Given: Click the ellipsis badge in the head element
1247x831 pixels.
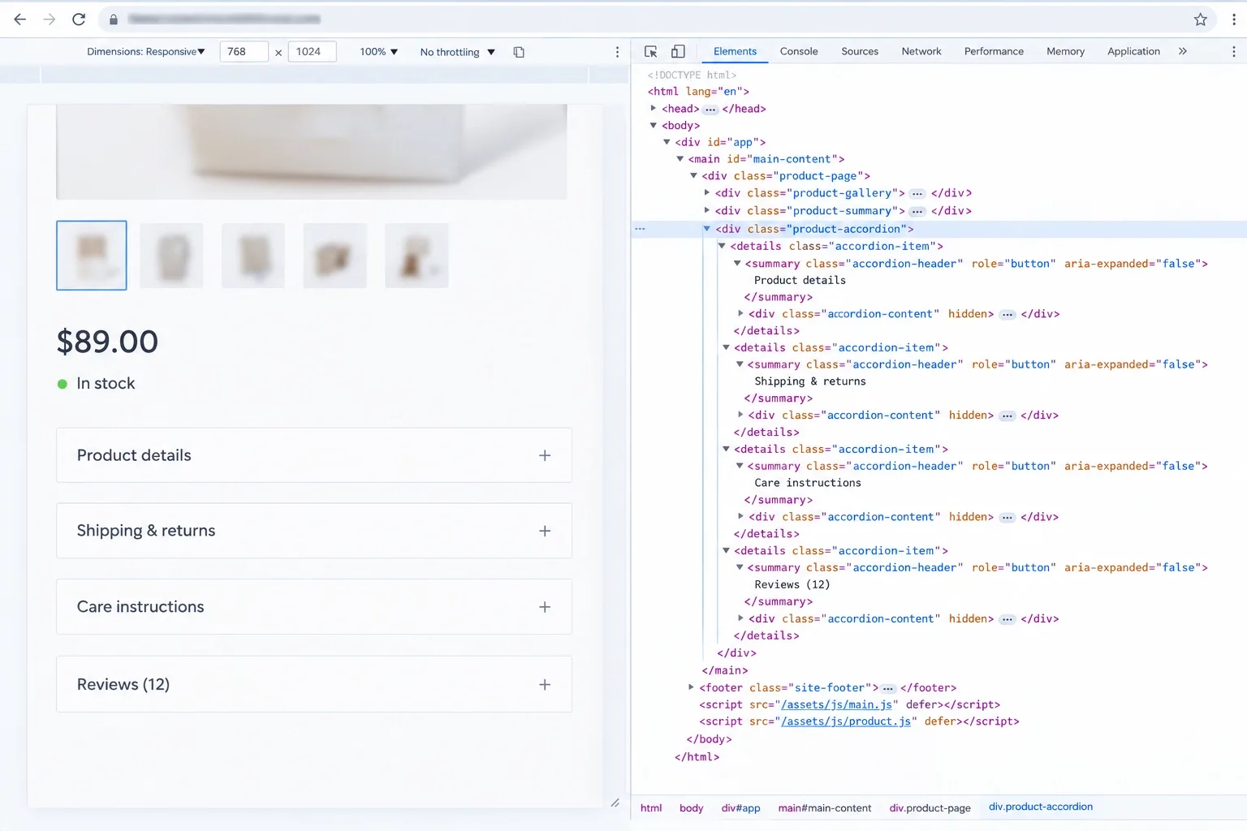Looking at the screenshot, I should [710, 110].
